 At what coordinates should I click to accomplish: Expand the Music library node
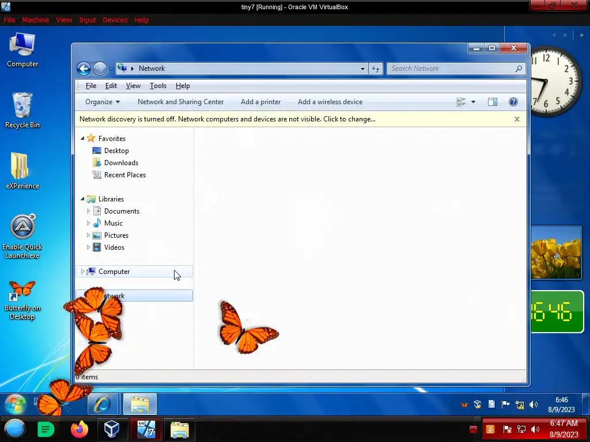[x=88, y=223]
